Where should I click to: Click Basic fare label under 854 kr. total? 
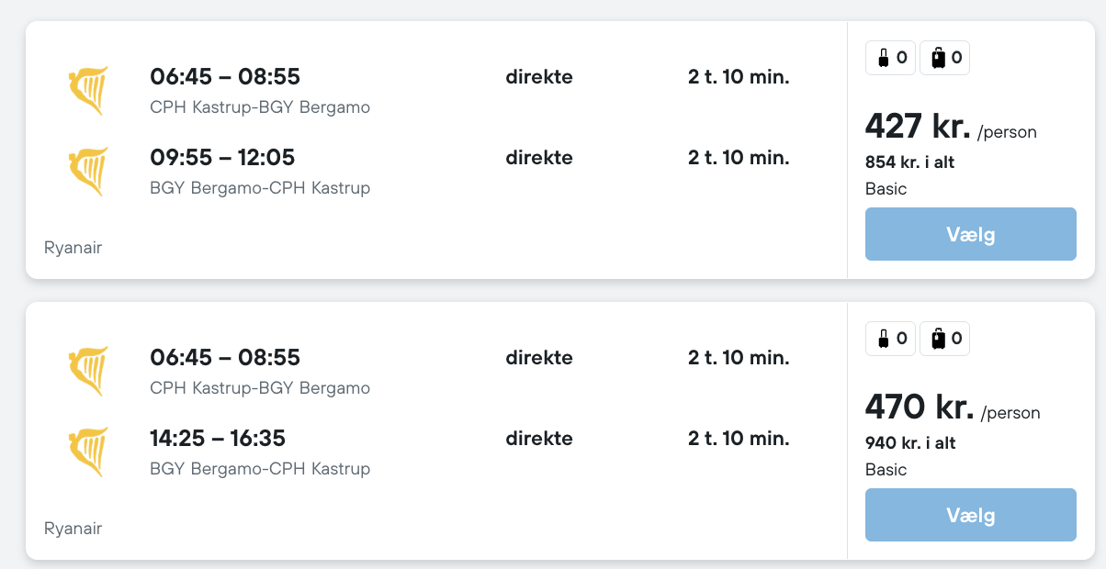click(886, 189)
